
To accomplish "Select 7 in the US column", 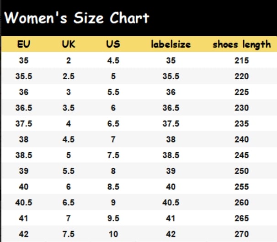I will point(113,139).
